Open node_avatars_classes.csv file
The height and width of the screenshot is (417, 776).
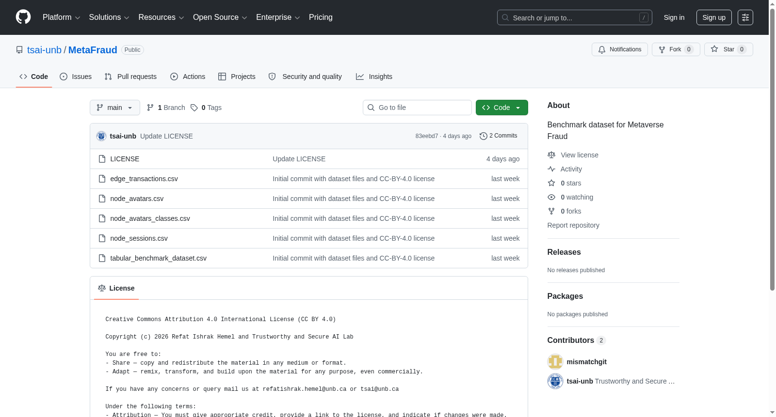150,218
